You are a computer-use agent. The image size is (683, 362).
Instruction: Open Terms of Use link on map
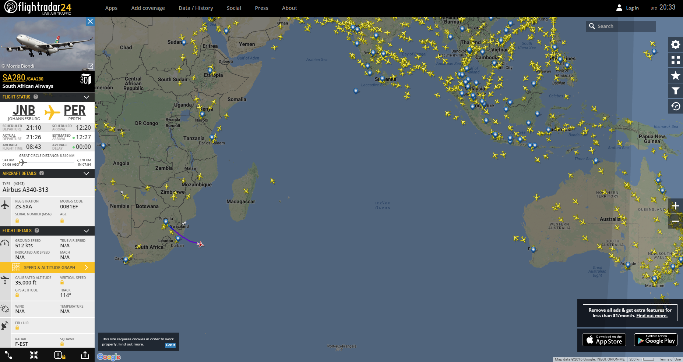tap(670, 359)
